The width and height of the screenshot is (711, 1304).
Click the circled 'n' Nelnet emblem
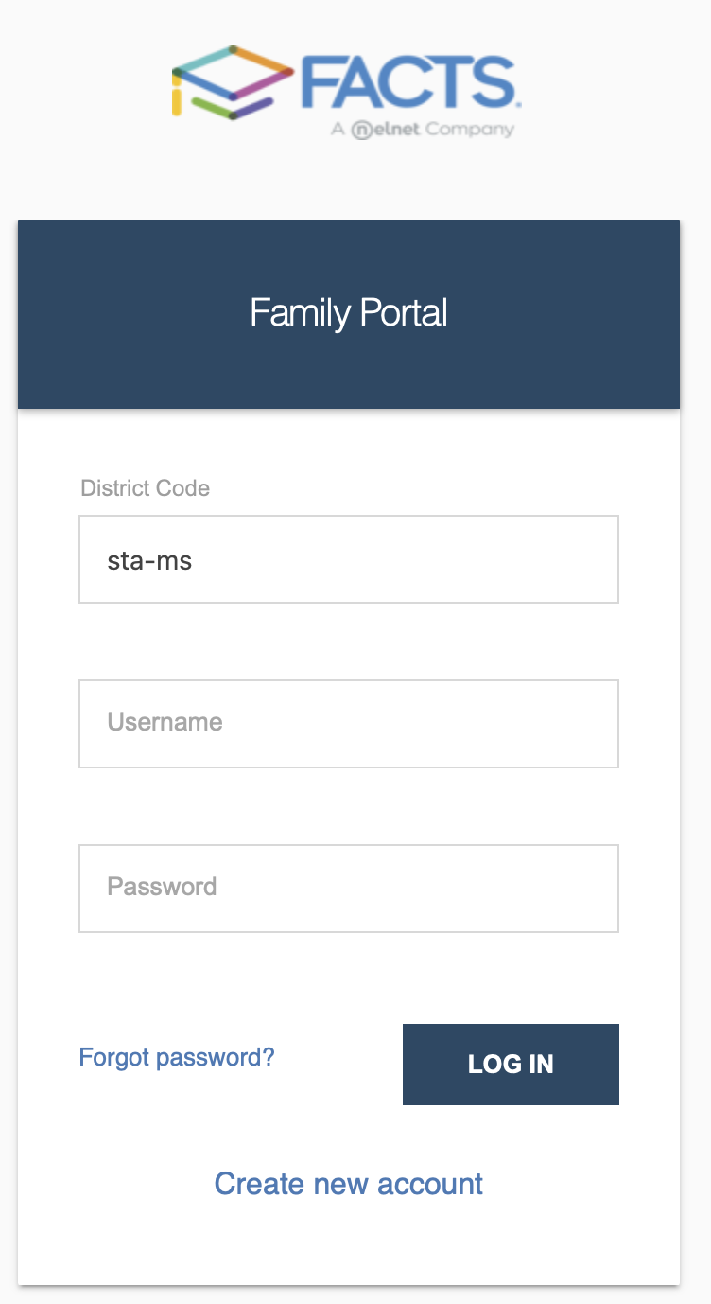coord(362,131)
